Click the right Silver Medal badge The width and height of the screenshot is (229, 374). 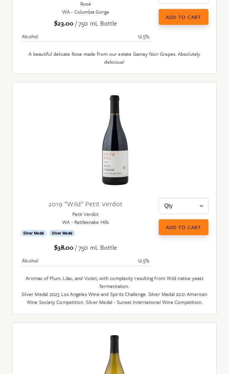click(x=62, y=233)
